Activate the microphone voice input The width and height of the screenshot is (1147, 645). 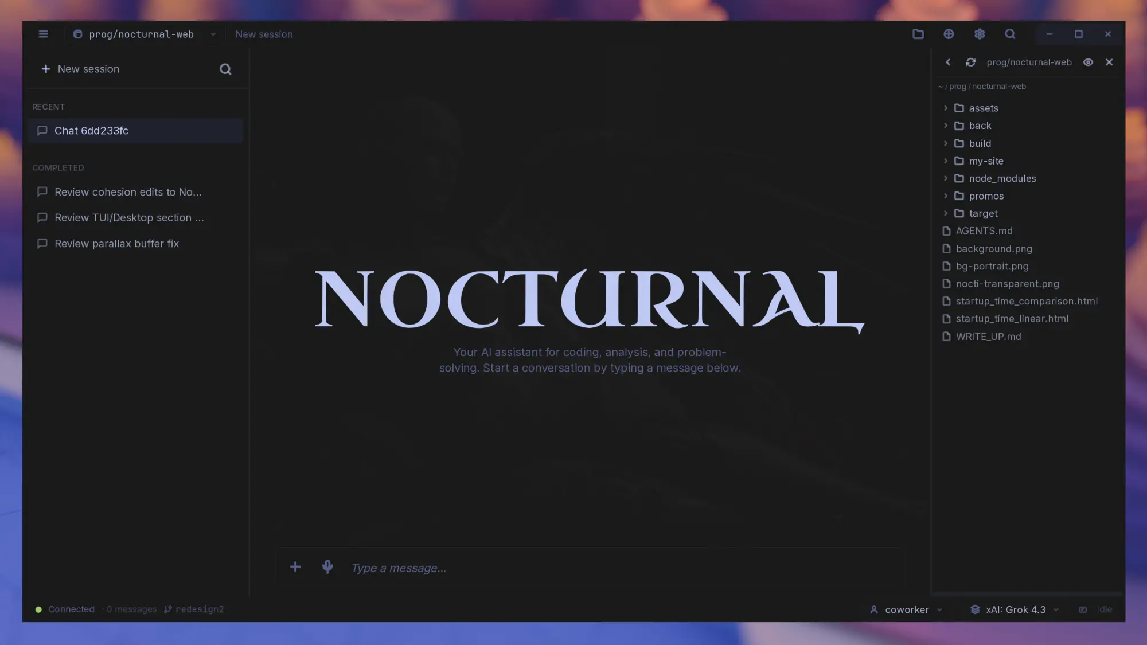[327, 567]
